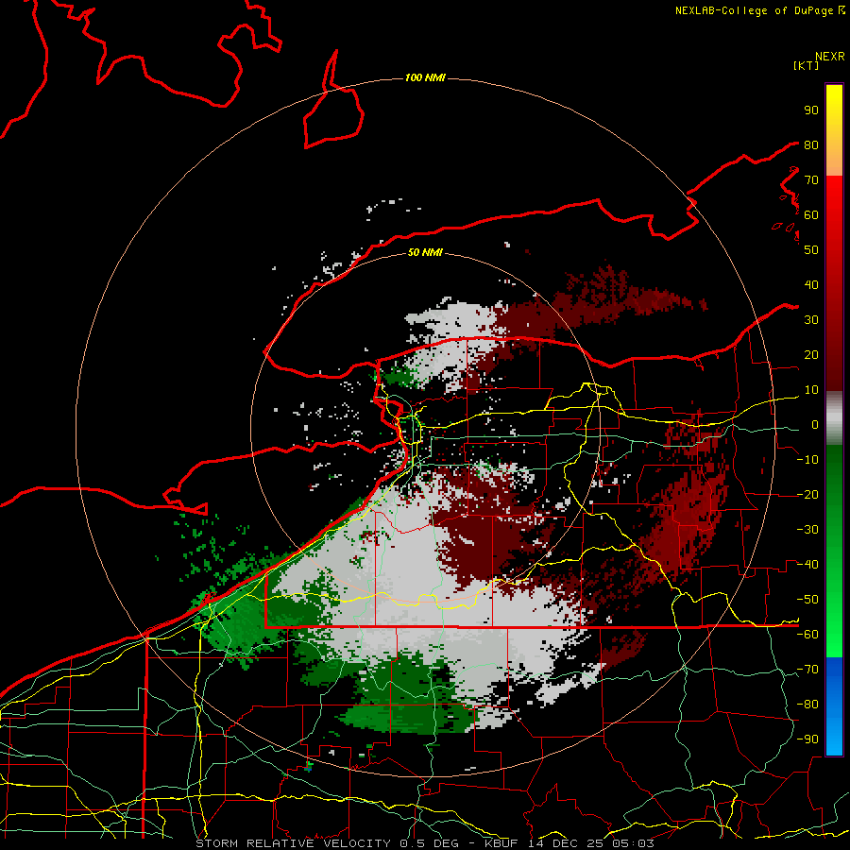The height and width of the screenshot is (850, 850).
Task: Select the -10 knot tick label
Action: tap(807, 460)
